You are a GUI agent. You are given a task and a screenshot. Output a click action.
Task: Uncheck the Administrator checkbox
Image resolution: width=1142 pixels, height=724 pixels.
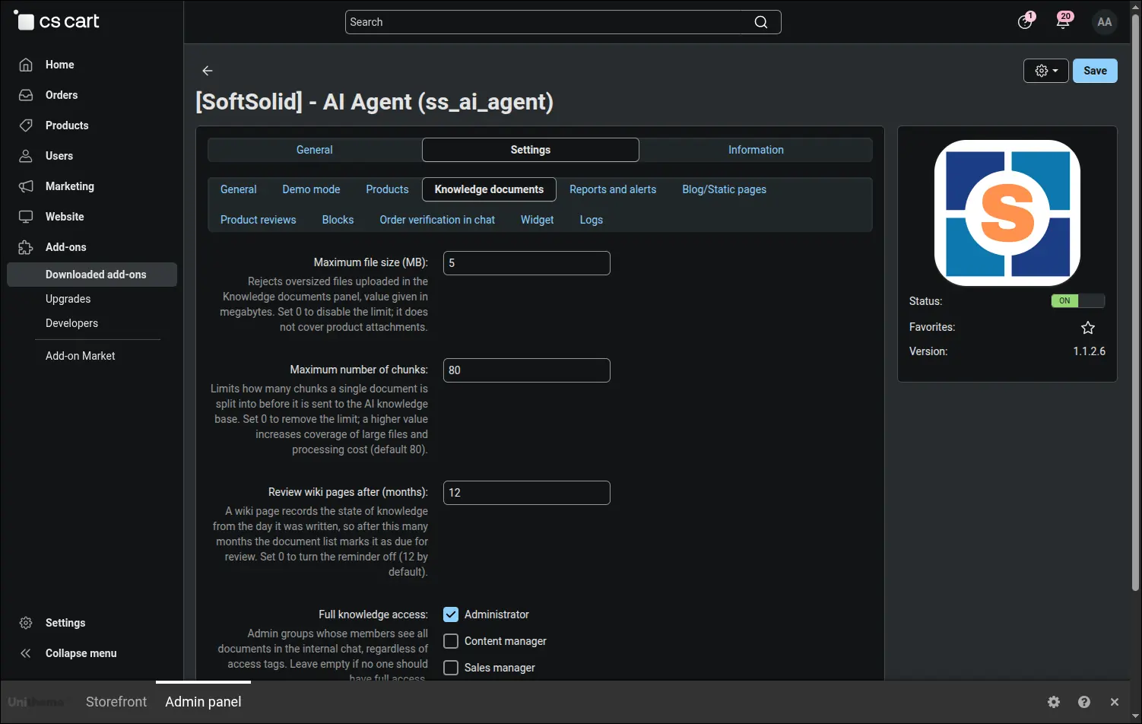[451, 614]
